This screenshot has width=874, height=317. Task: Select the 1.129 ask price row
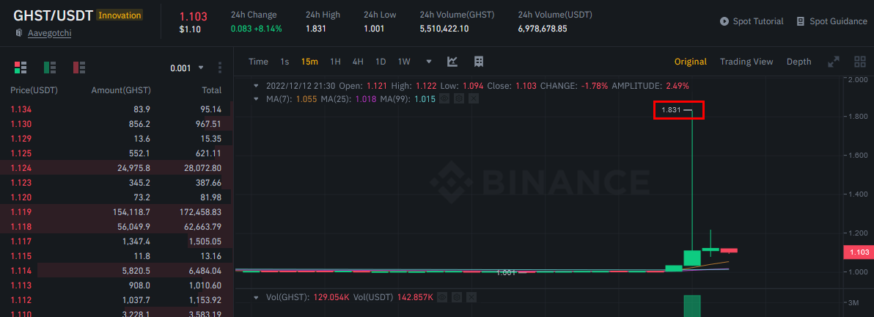tap(117, 139)
